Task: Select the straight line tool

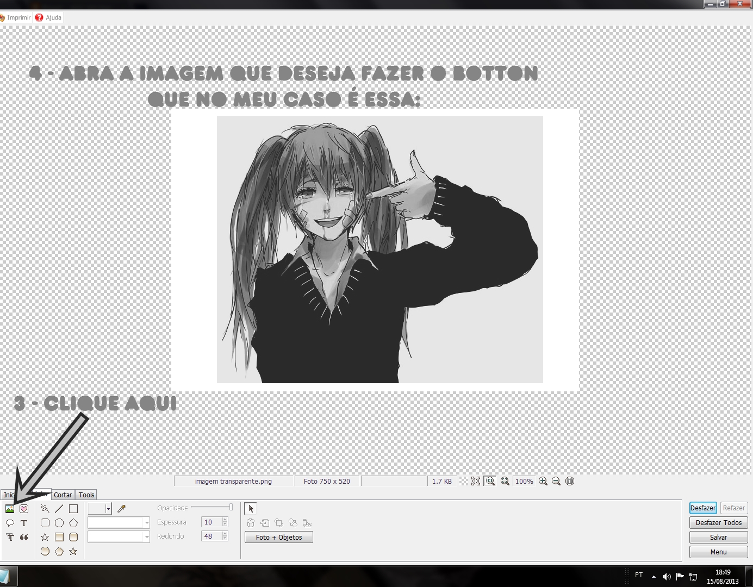Action: coord(59,509)
